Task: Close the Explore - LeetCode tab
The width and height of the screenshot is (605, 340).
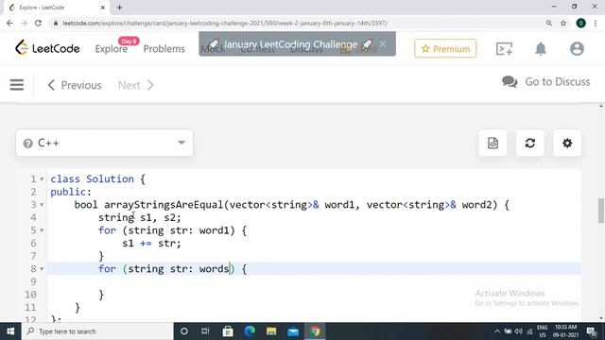Action: pyautogui.click(x=103, y=8)
